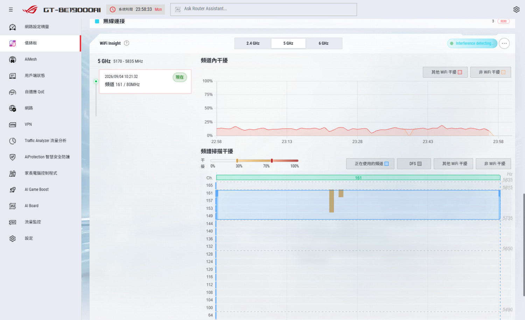Toggle the DFS legend filter
Image resolution: width=525 pixels, height=320 pixels.
click(414, 164)
